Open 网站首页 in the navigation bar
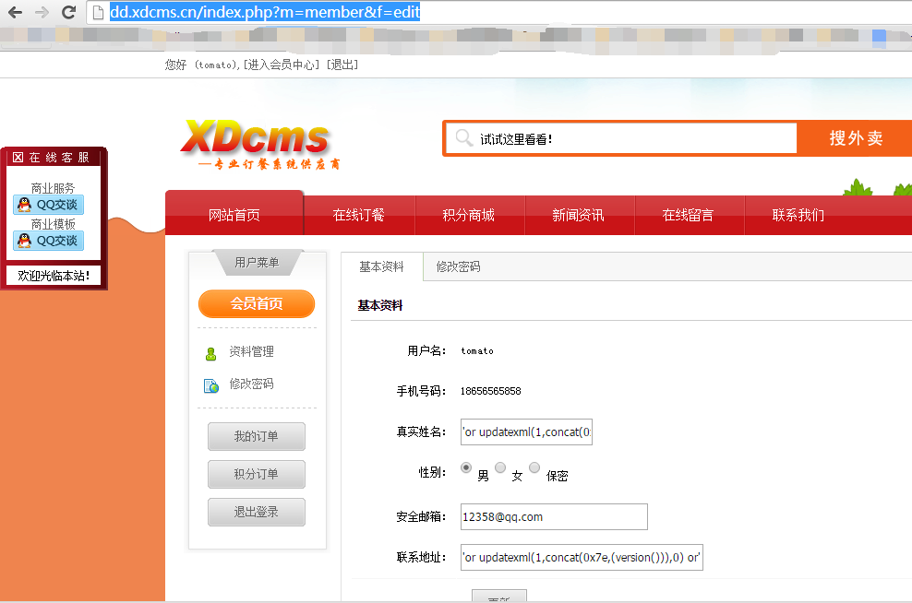Image resolution: width=912 pixels, height=603 pixels. [234, 215]
